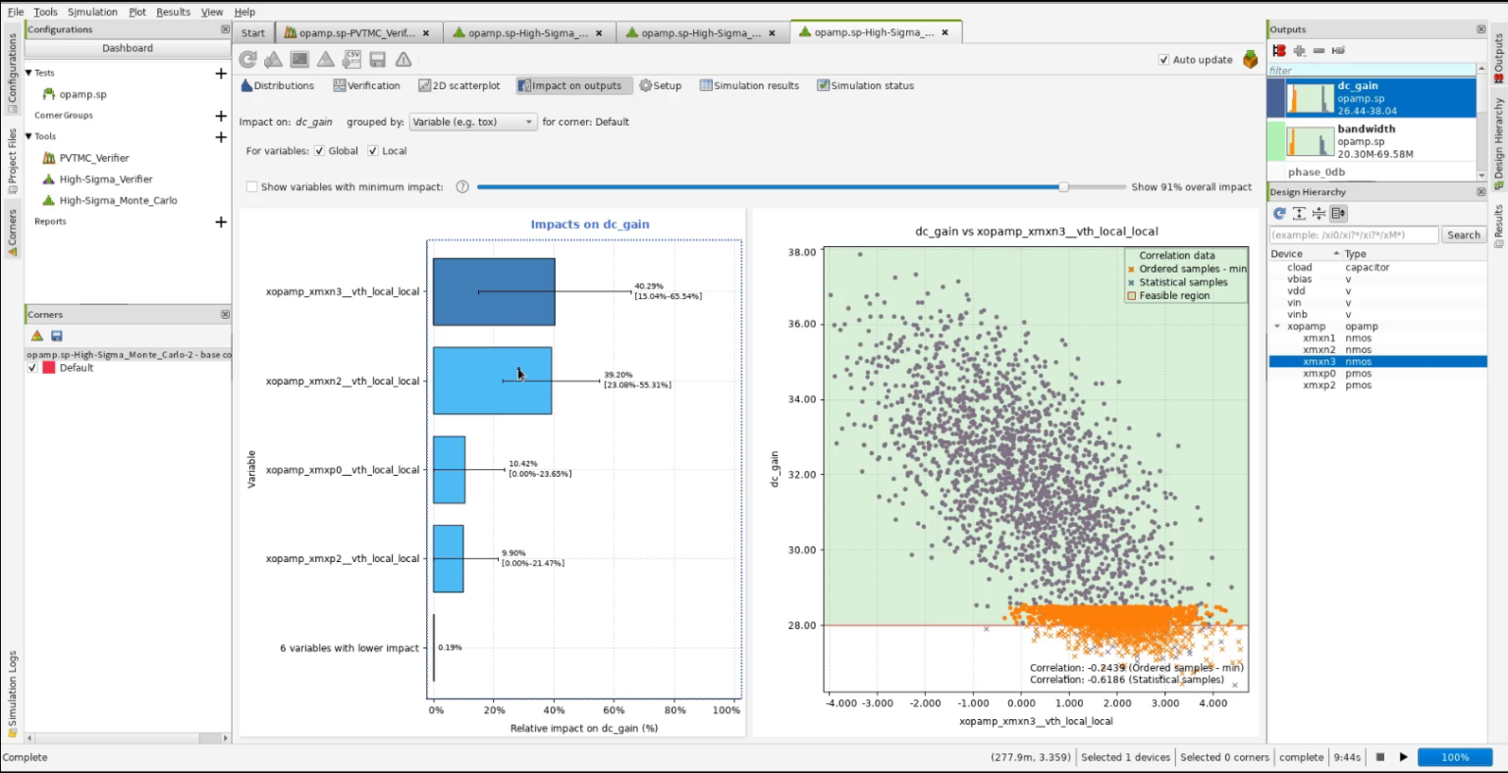Click the floppy disk save icon

click(377, 60)
